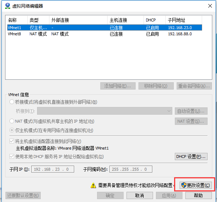Click NAT 模式 external connection cell of VMnet8
Screen dimensions: 217x202
[60, 34]
